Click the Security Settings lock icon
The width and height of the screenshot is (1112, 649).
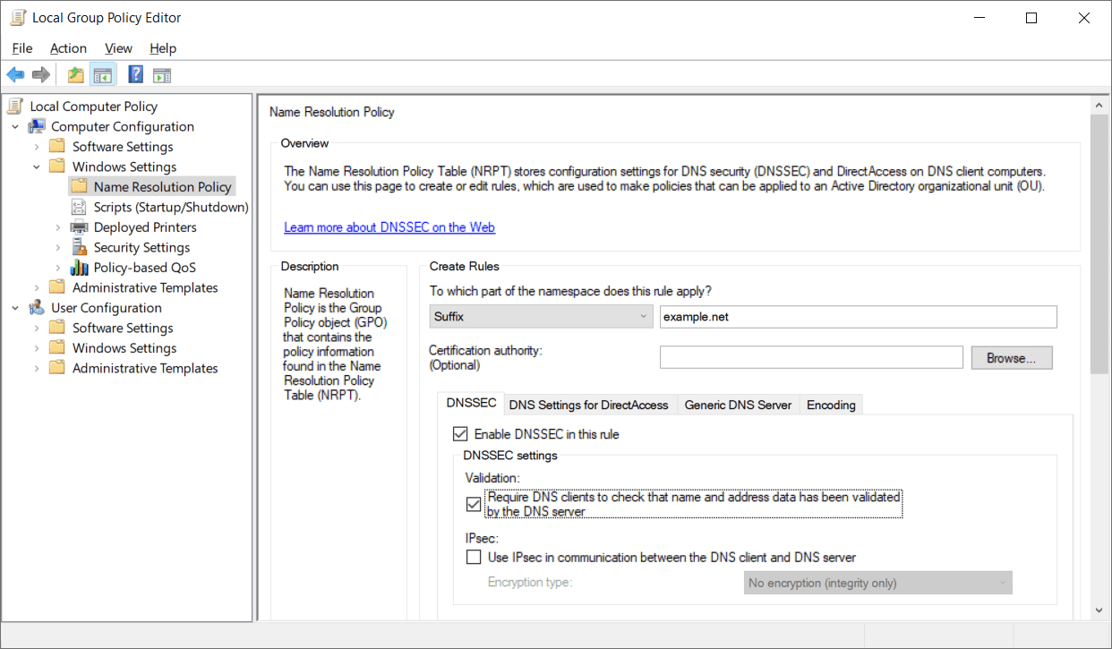coord(79,247)
